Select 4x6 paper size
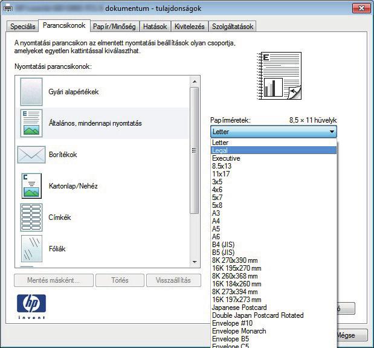Image resolution: width=374 pixels, height=348 pixels. 273,190
